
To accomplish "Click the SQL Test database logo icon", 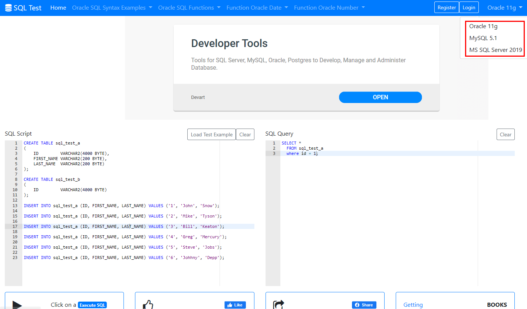I will (8, 7).
